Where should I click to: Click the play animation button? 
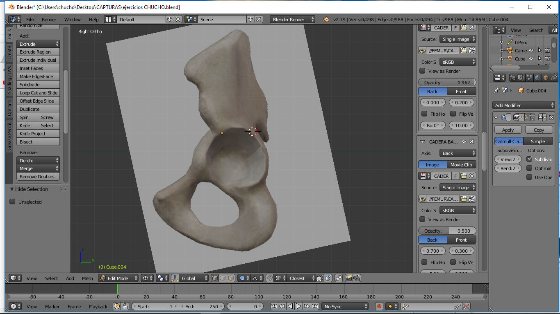(298, 306)
